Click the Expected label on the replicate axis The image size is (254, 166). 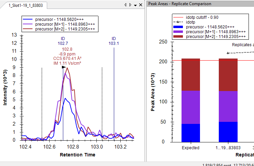coord(190,148)
